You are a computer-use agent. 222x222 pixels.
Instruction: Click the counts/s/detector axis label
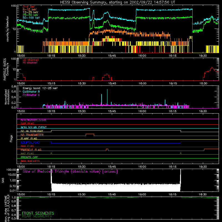[x=7, y=29]
